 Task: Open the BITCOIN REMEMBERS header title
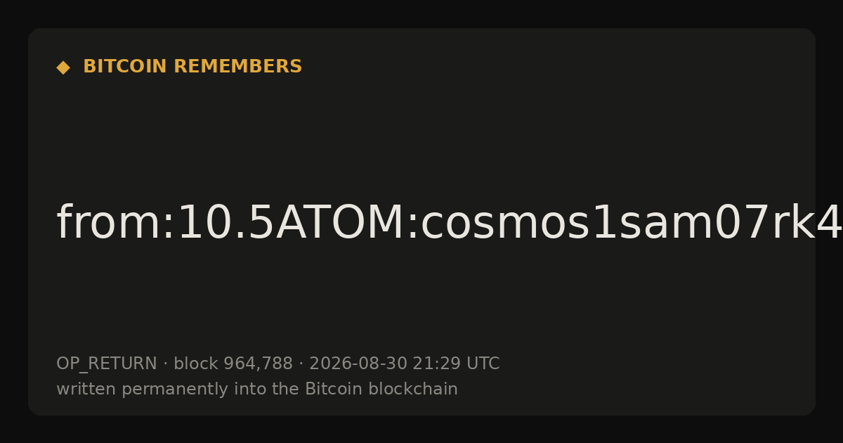click(x=192, y=67)
